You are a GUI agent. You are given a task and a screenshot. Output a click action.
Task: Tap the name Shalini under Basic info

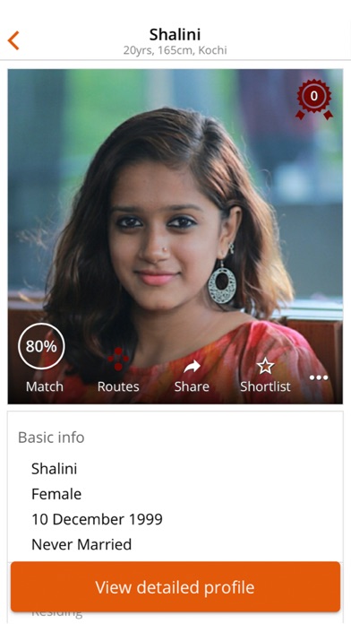54,469
